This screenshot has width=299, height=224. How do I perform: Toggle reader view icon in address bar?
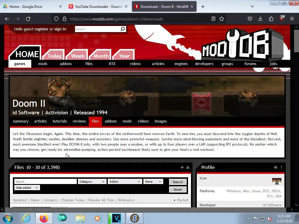pyautogui.click(x=213, y=19)
